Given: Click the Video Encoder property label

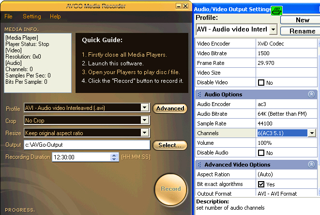Looking at the screenshot, I should (x=213, y=44).
